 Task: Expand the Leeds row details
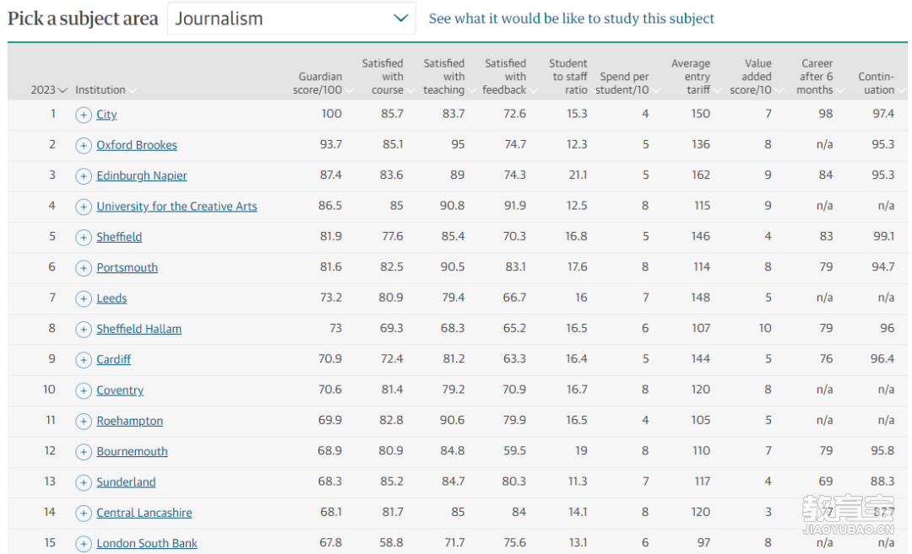(x=84, y=299)
